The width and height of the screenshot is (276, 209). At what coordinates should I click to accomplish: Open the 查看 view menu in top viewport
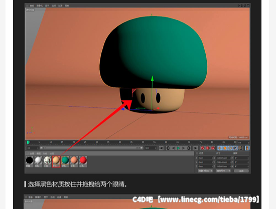[32, 6]
